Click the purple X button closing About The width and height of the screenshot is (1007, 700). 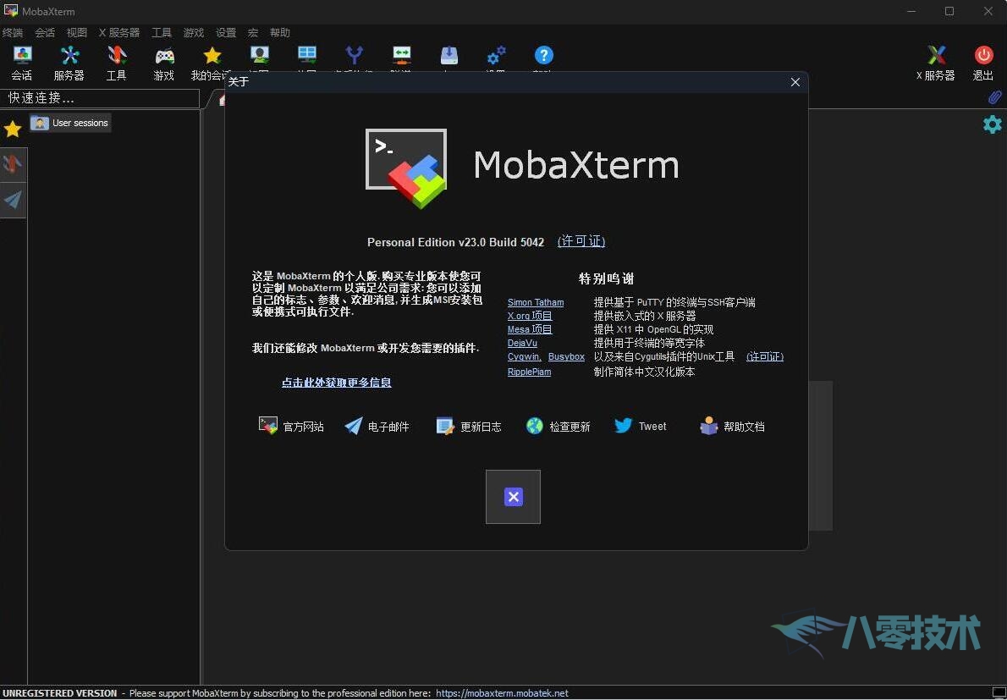coord(513,497)
